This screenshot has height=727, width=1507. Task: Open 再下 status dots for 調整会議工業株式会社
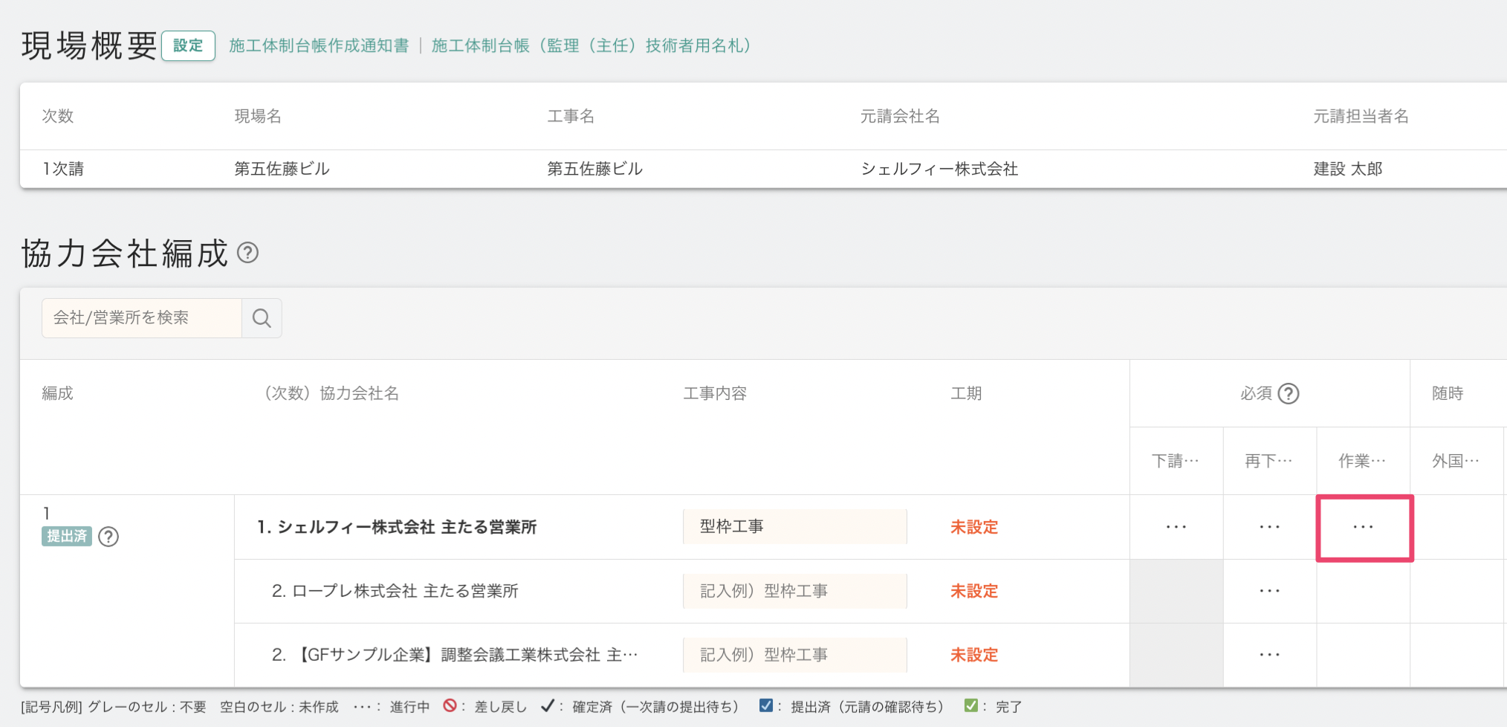1269,656
